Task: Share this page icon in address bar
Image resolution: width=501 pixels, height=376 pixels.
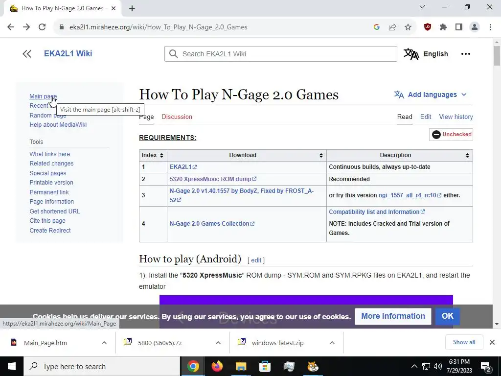Action: click(392, 27)
